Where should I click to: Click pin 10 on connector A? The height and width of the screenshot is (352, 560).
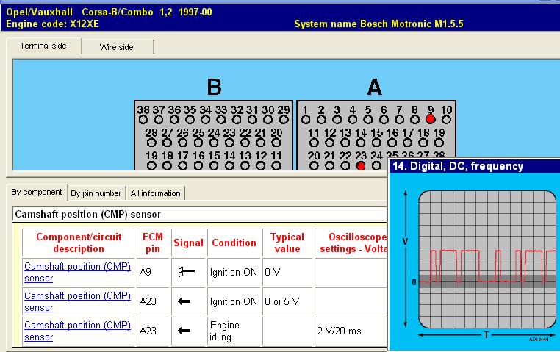pyautogui.click(x=446, y=120)
